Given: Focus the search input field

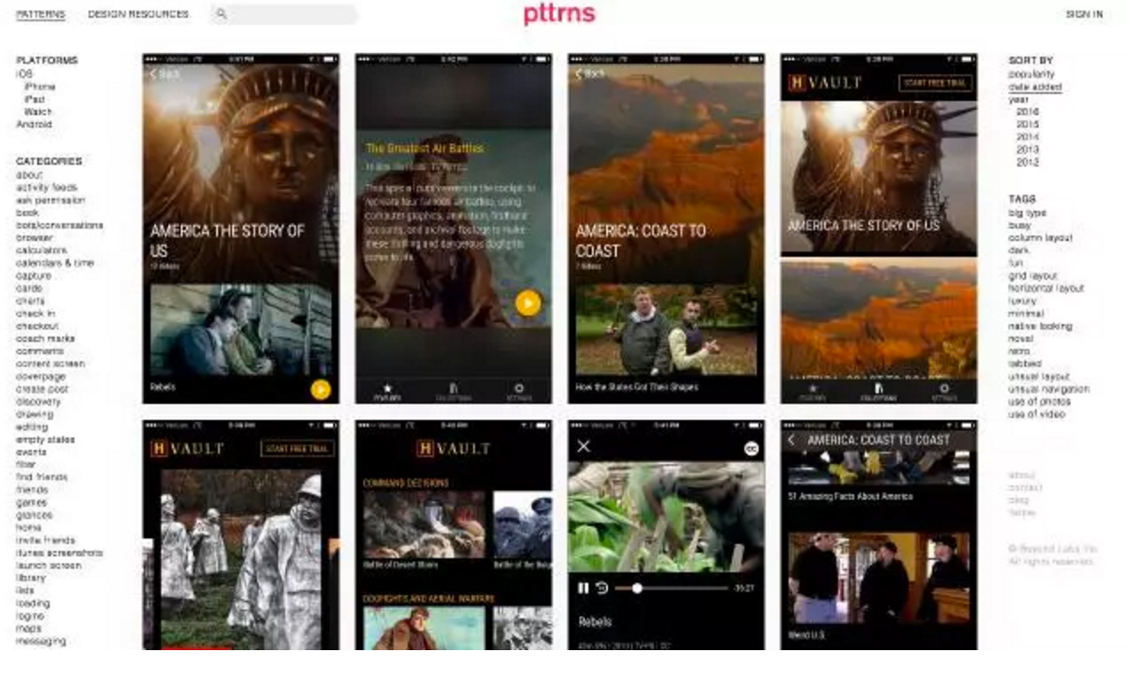Looking at the screenshot, I should coord(284,14).
